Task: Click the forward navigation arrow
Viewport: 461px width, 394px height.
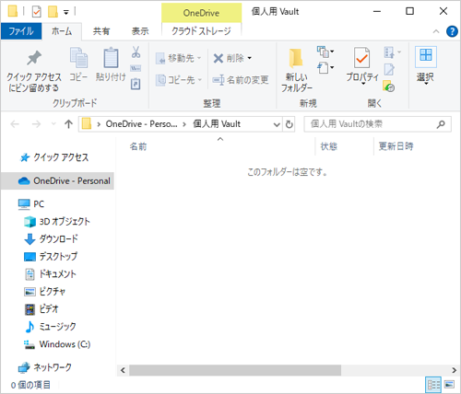Action: click(x=36, y=124)
